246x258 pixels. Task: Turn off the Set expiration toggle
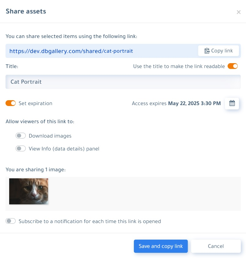coord(10,103)
